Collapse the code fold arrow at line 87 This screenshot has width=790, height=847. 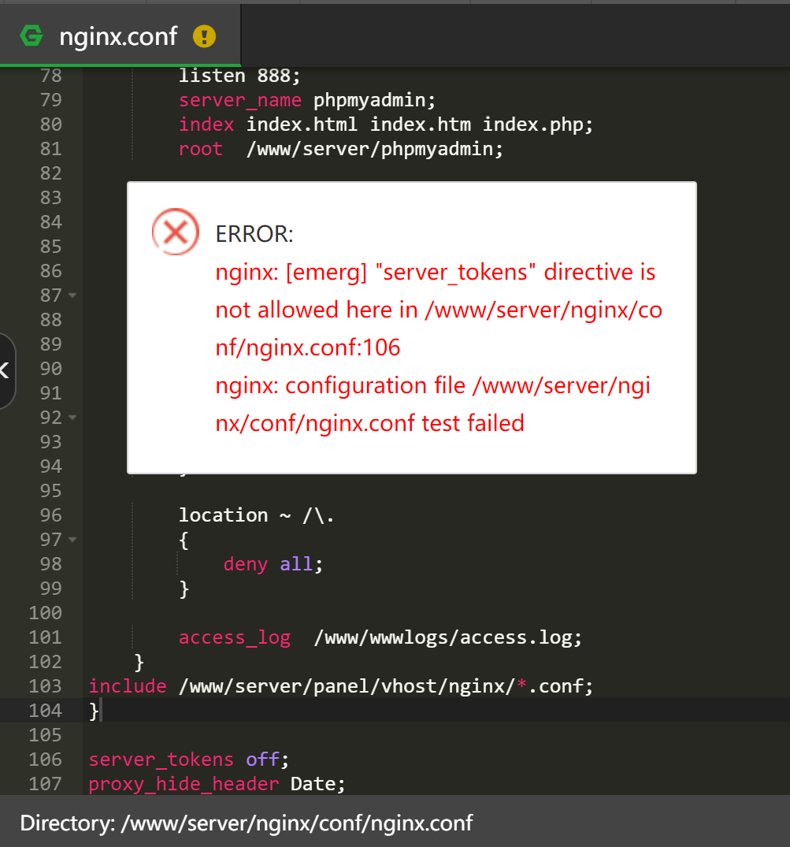[72, 295]
